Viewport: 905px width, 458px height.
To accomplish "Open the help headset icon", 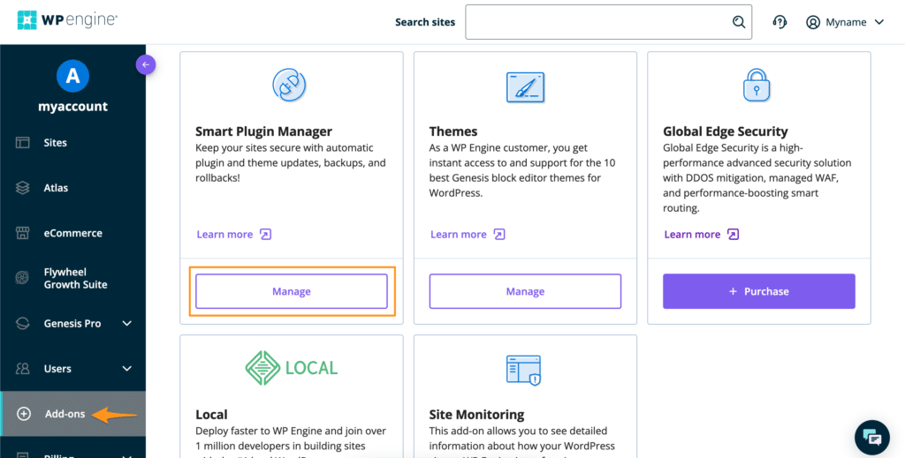I will (780, 22).
